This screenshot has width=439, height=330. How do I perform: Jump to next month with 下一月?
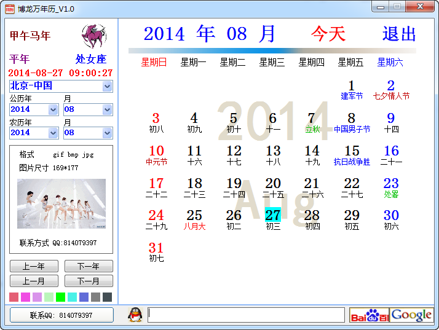pyautogui.click(x=88, y=281)
